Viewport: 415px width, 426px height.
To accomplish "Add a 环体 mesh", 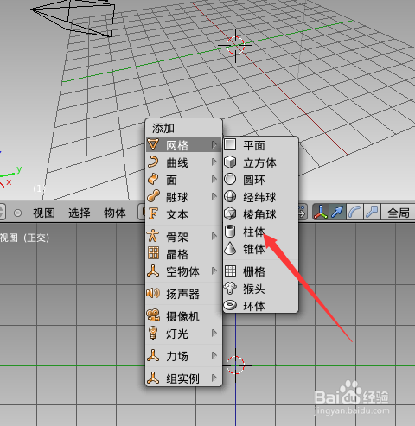I will click(260, 305).
